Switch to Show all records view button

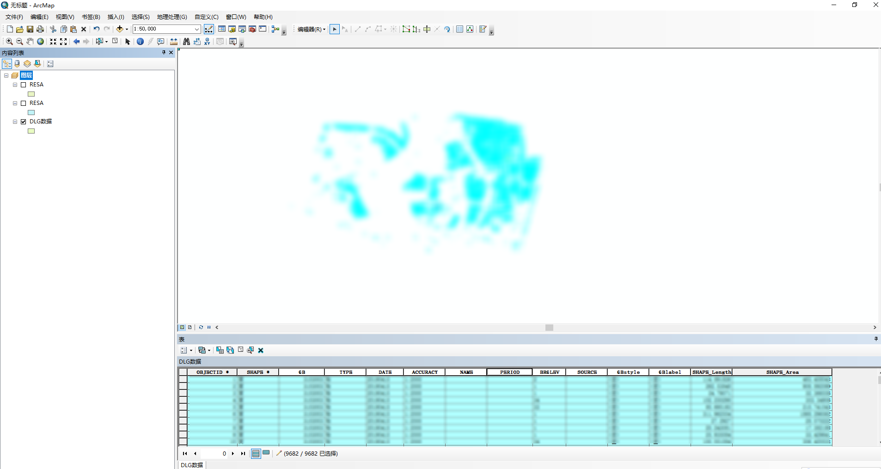pos(256,454)
